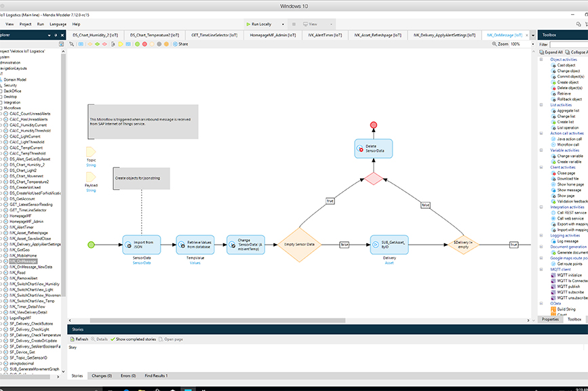
Task: Toggle Show completed stories
Action: pyautogui.click(x=133, y=339)
